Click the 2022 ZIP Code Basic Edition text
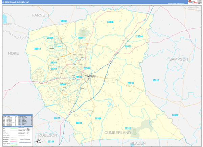The width and height of the screenshot is (203, 147). pos(175,3)
